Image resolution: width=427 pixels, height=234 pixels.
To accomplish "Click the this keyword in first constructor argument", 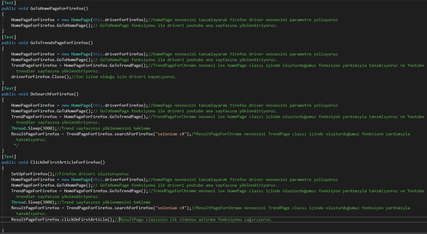I will point(98,20).
